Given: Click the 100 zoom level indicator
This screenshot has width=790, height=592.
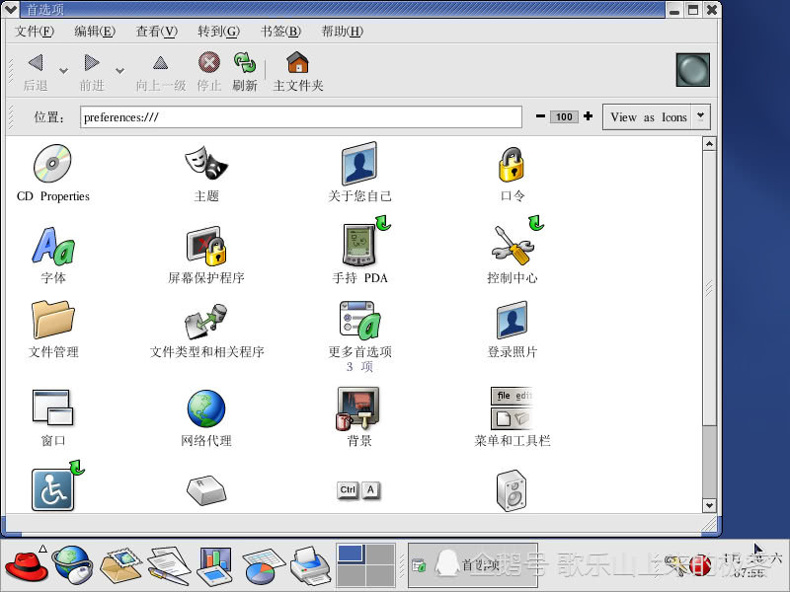Looking at the screenshot, I should tap(564, 116).
